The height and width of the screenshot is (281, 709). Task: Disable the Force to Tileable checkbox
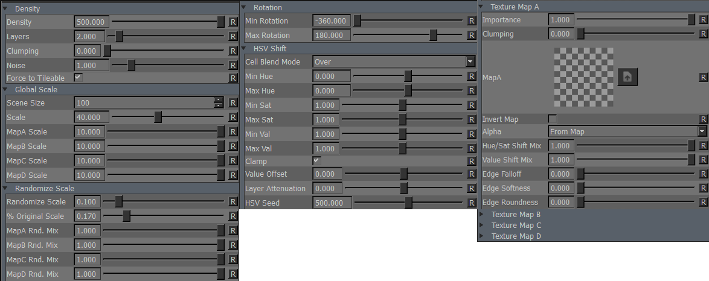point(78,78)
